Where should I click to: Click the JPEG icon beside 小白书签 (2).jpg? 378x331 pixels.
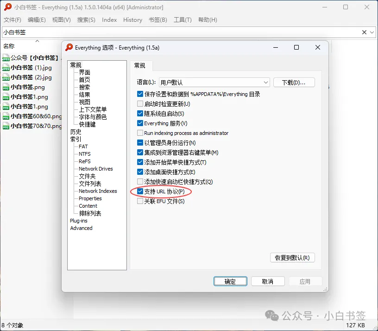pos(6,77)
